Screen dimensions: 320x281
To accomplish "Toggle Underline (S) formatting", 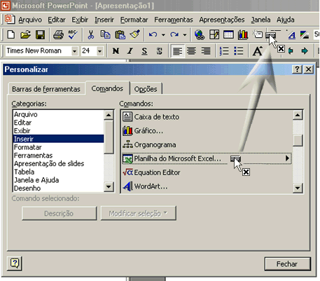I will (x=144, y=51).
